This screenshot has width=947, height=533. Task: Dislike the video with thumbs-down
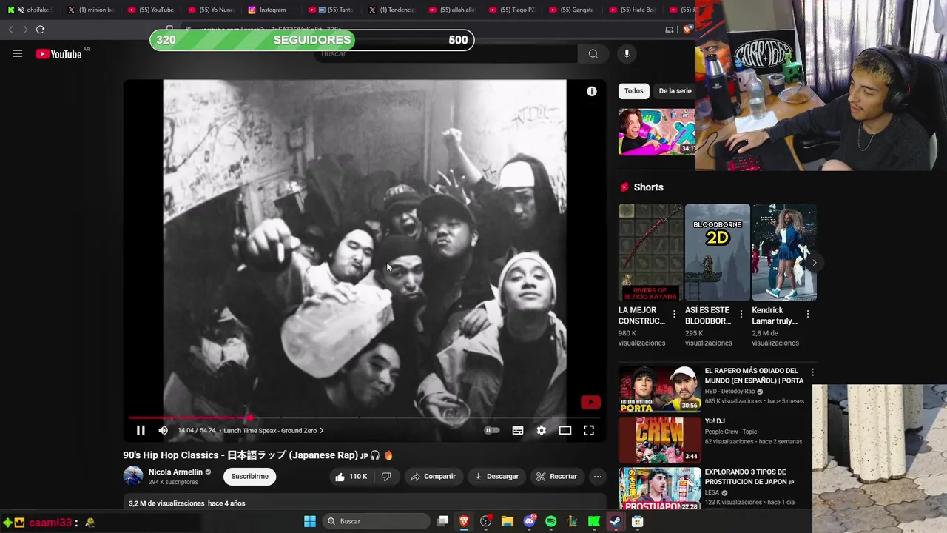pos(386,476)
